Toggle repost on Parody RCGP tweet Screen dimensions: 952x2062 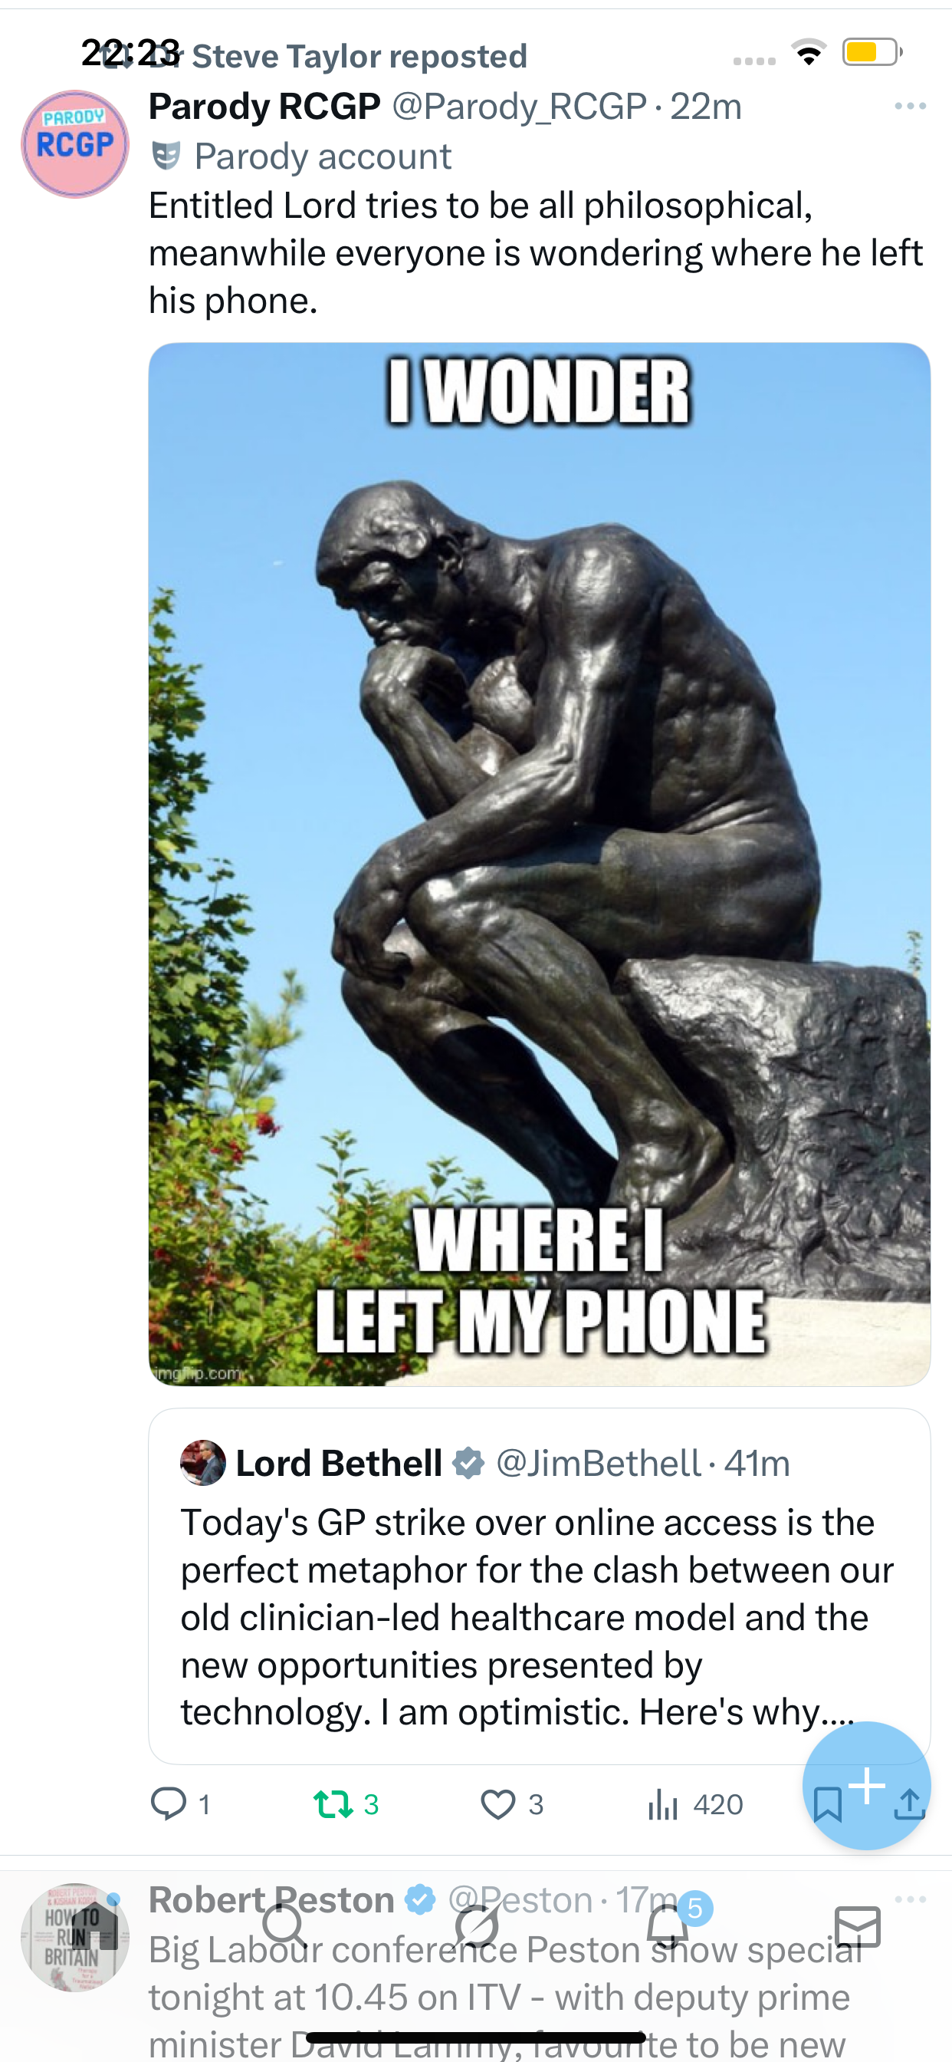tap(346, 1804)
